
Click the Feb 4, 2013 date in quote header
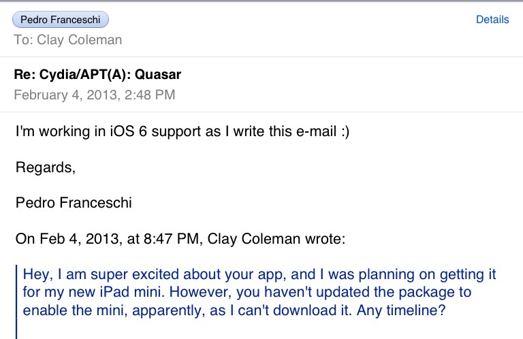pos(80,239)
